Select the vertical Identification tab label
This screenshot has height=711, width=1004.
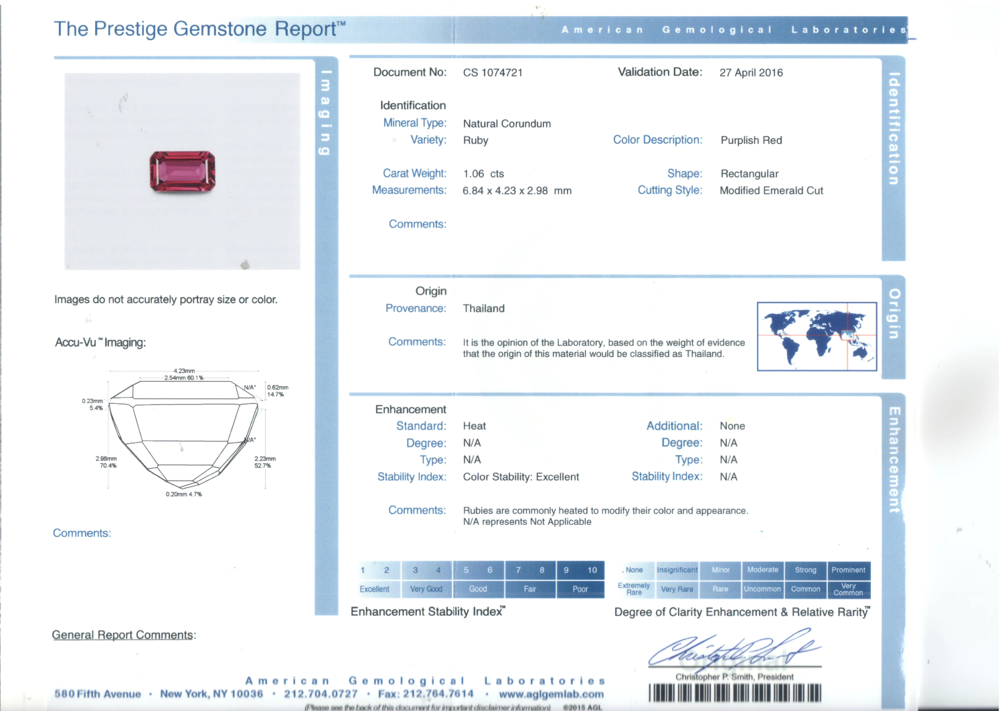click(x=894, y=128)
